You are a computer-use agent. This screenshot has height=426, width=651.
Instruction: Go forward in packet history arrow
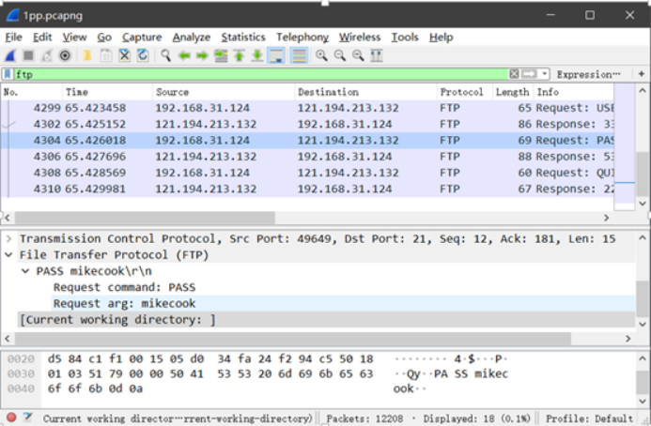[x=202, y=55]
